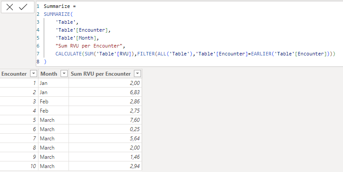Click the "Sum RVU per Encounter" string

click(89, 46)
